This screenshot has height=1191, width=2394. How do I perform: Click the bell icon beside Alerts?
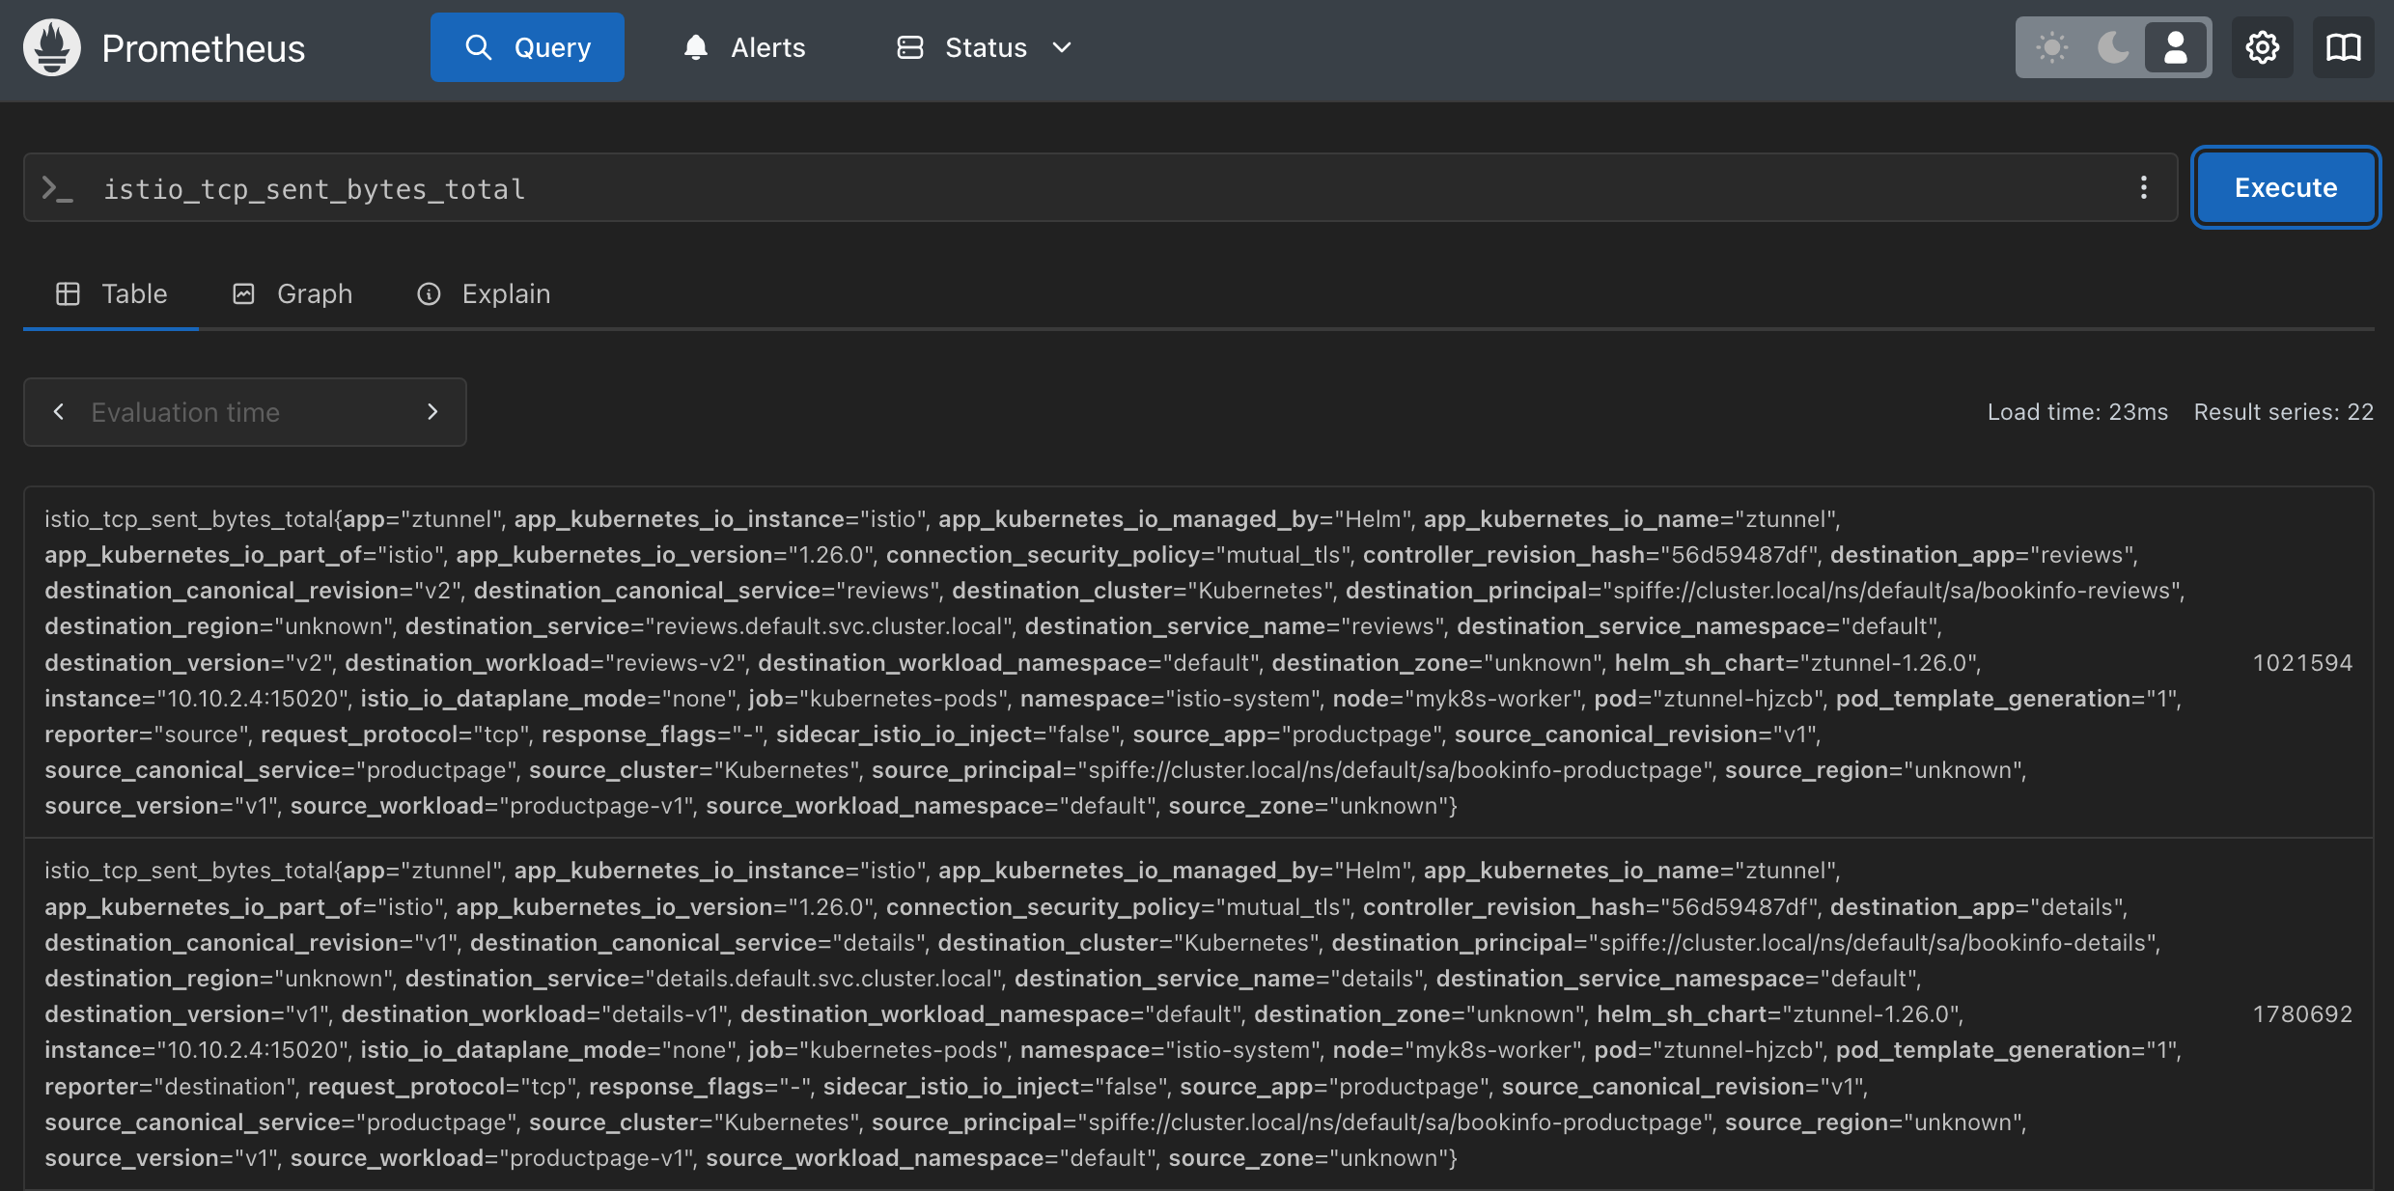point(695,47)
